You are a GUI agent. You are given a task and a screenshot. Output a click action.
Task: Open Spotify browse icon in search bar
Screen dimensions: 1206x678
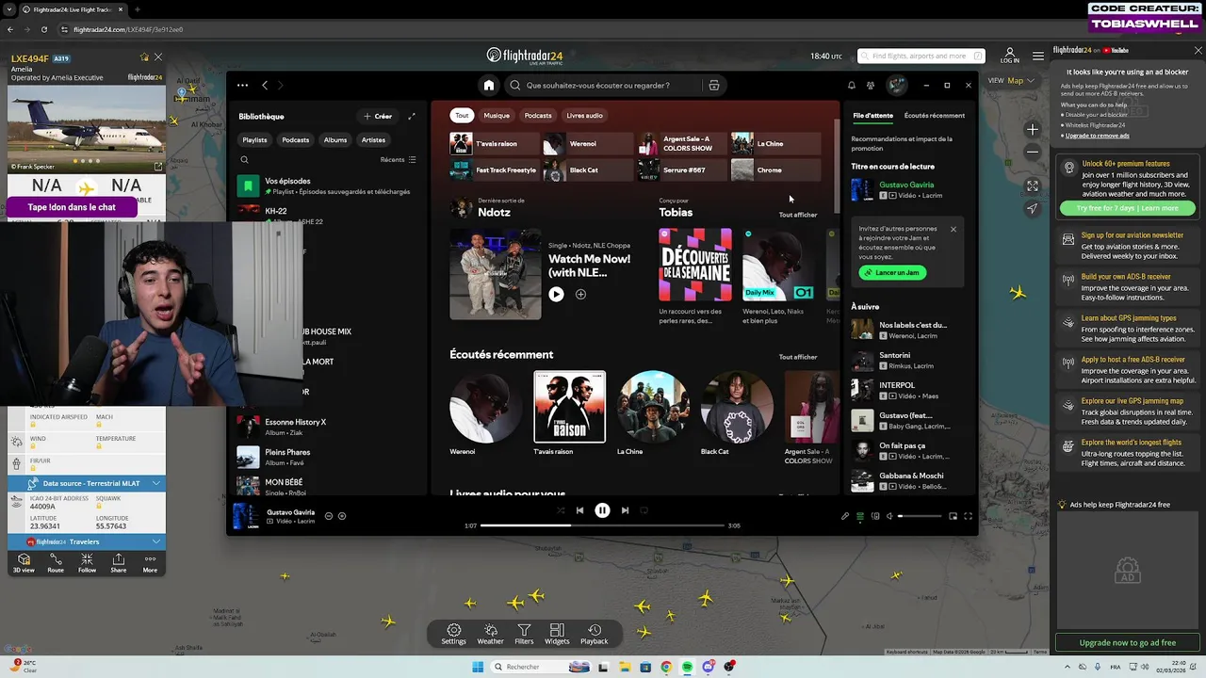click(x=714, y=85)
